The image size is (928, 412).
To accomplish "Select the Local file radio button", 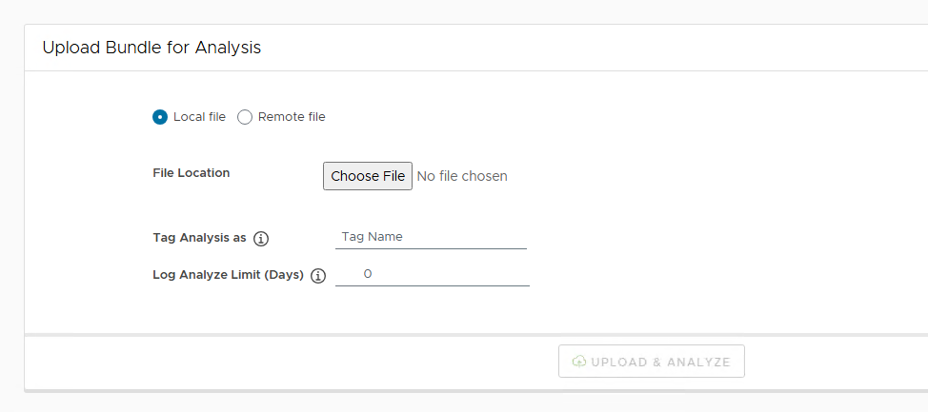I will pos(160,117).
